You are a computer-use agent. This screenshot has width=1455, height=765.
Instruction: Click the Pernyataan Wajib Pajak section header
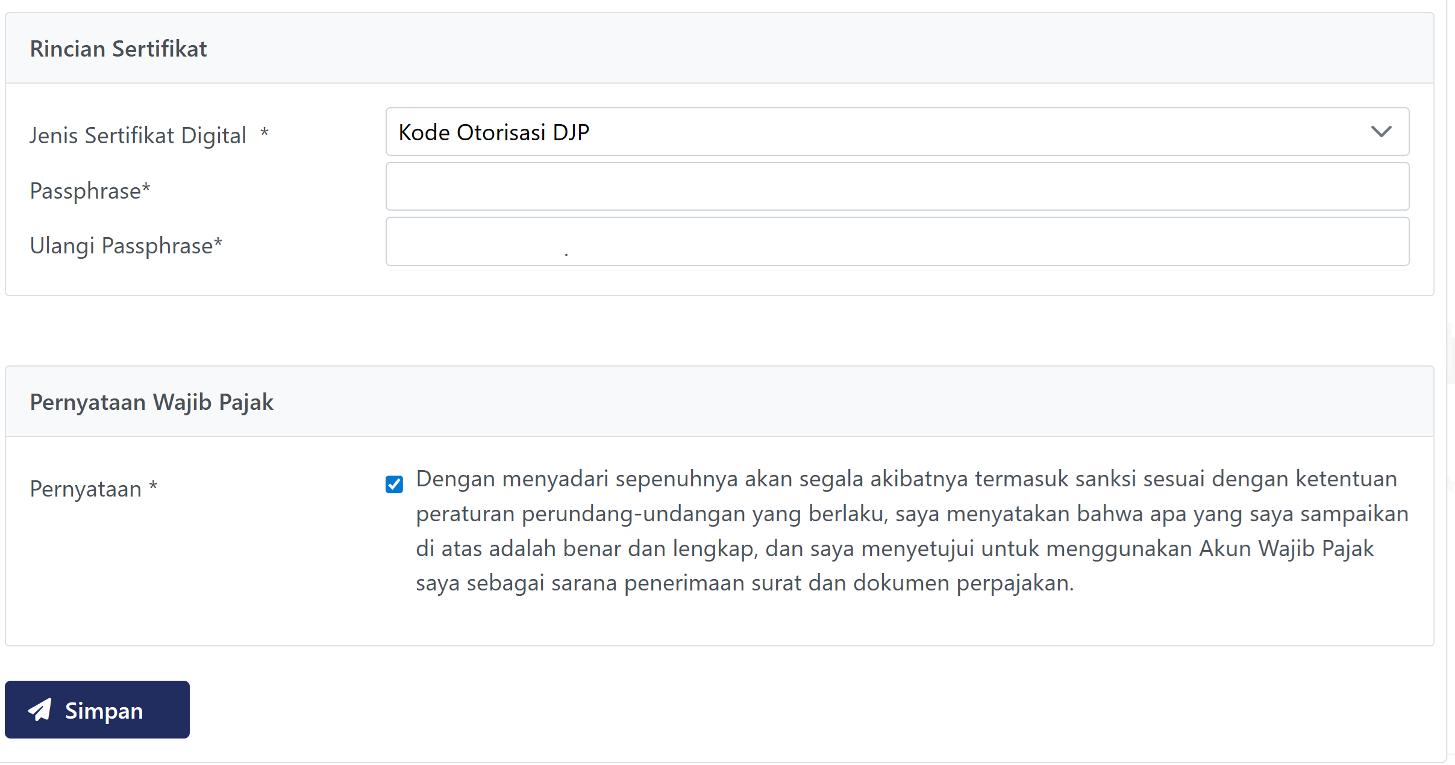click(x=151, y=402)
